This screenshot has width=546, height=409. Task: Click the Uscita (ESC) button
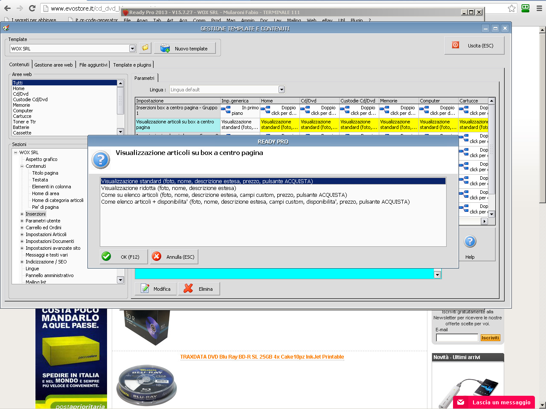(474, 45)
